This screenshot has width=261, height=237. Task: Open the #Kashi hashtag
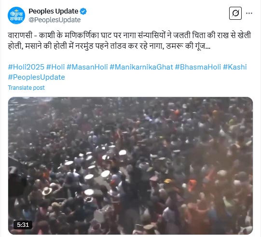click(235, 67)
